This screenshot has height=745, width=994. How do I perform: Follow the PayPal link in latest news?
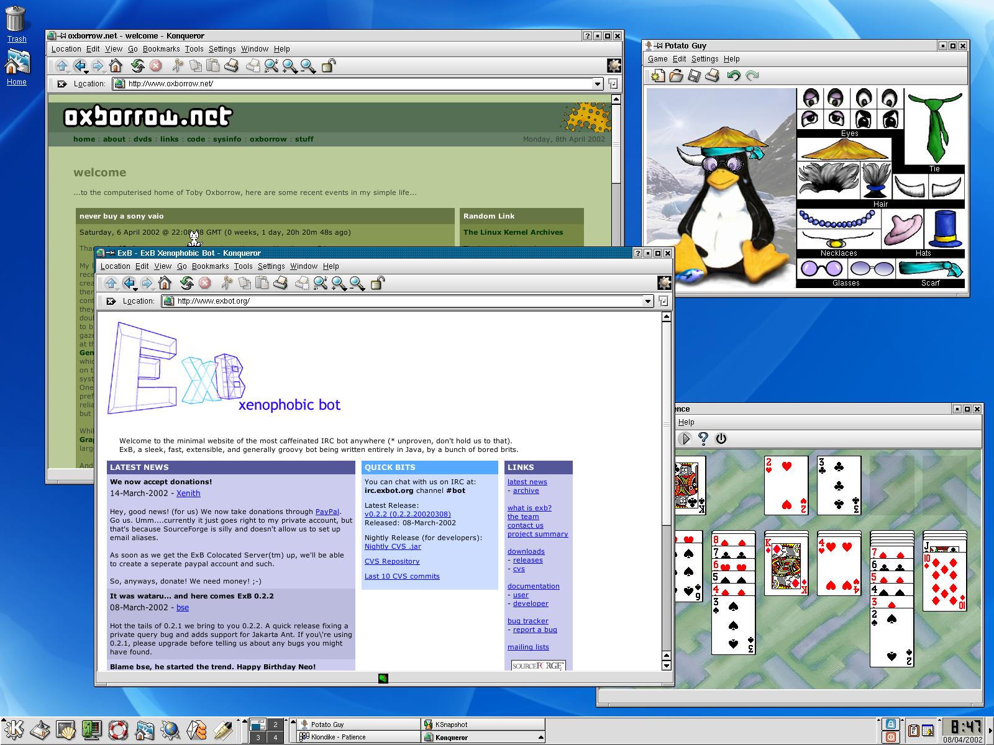coord(327,512)
